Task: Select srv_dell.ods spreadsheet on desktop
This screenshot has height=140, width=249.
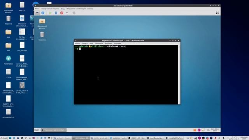Action: pos(22,47)
